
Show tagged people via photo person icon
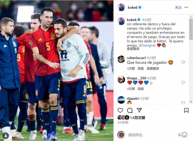click(x=6, y=136)
